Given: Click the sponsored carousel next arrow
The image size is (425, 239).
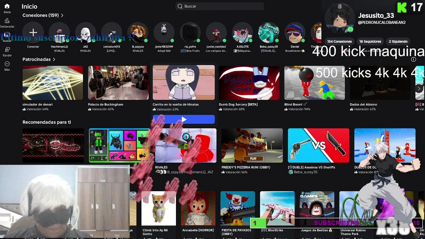Looking at the screenshot, I should click(419, 89).
